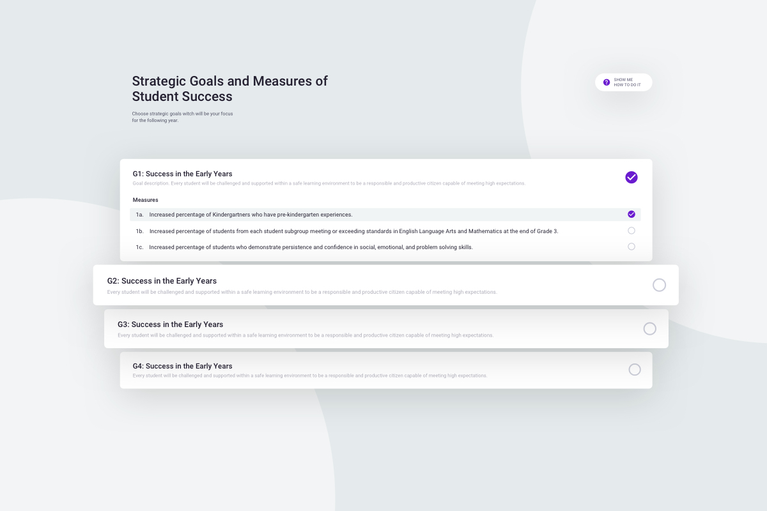Click the Strategic Goals and Measures heading
Image resolution: width=767 pixels, height=511 pixels.
(229, 89)
